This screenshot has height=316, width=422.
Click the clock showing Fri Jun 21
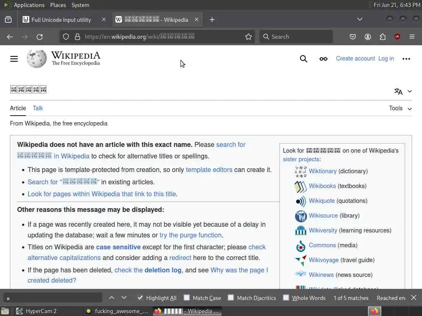(x=397, y=5)
